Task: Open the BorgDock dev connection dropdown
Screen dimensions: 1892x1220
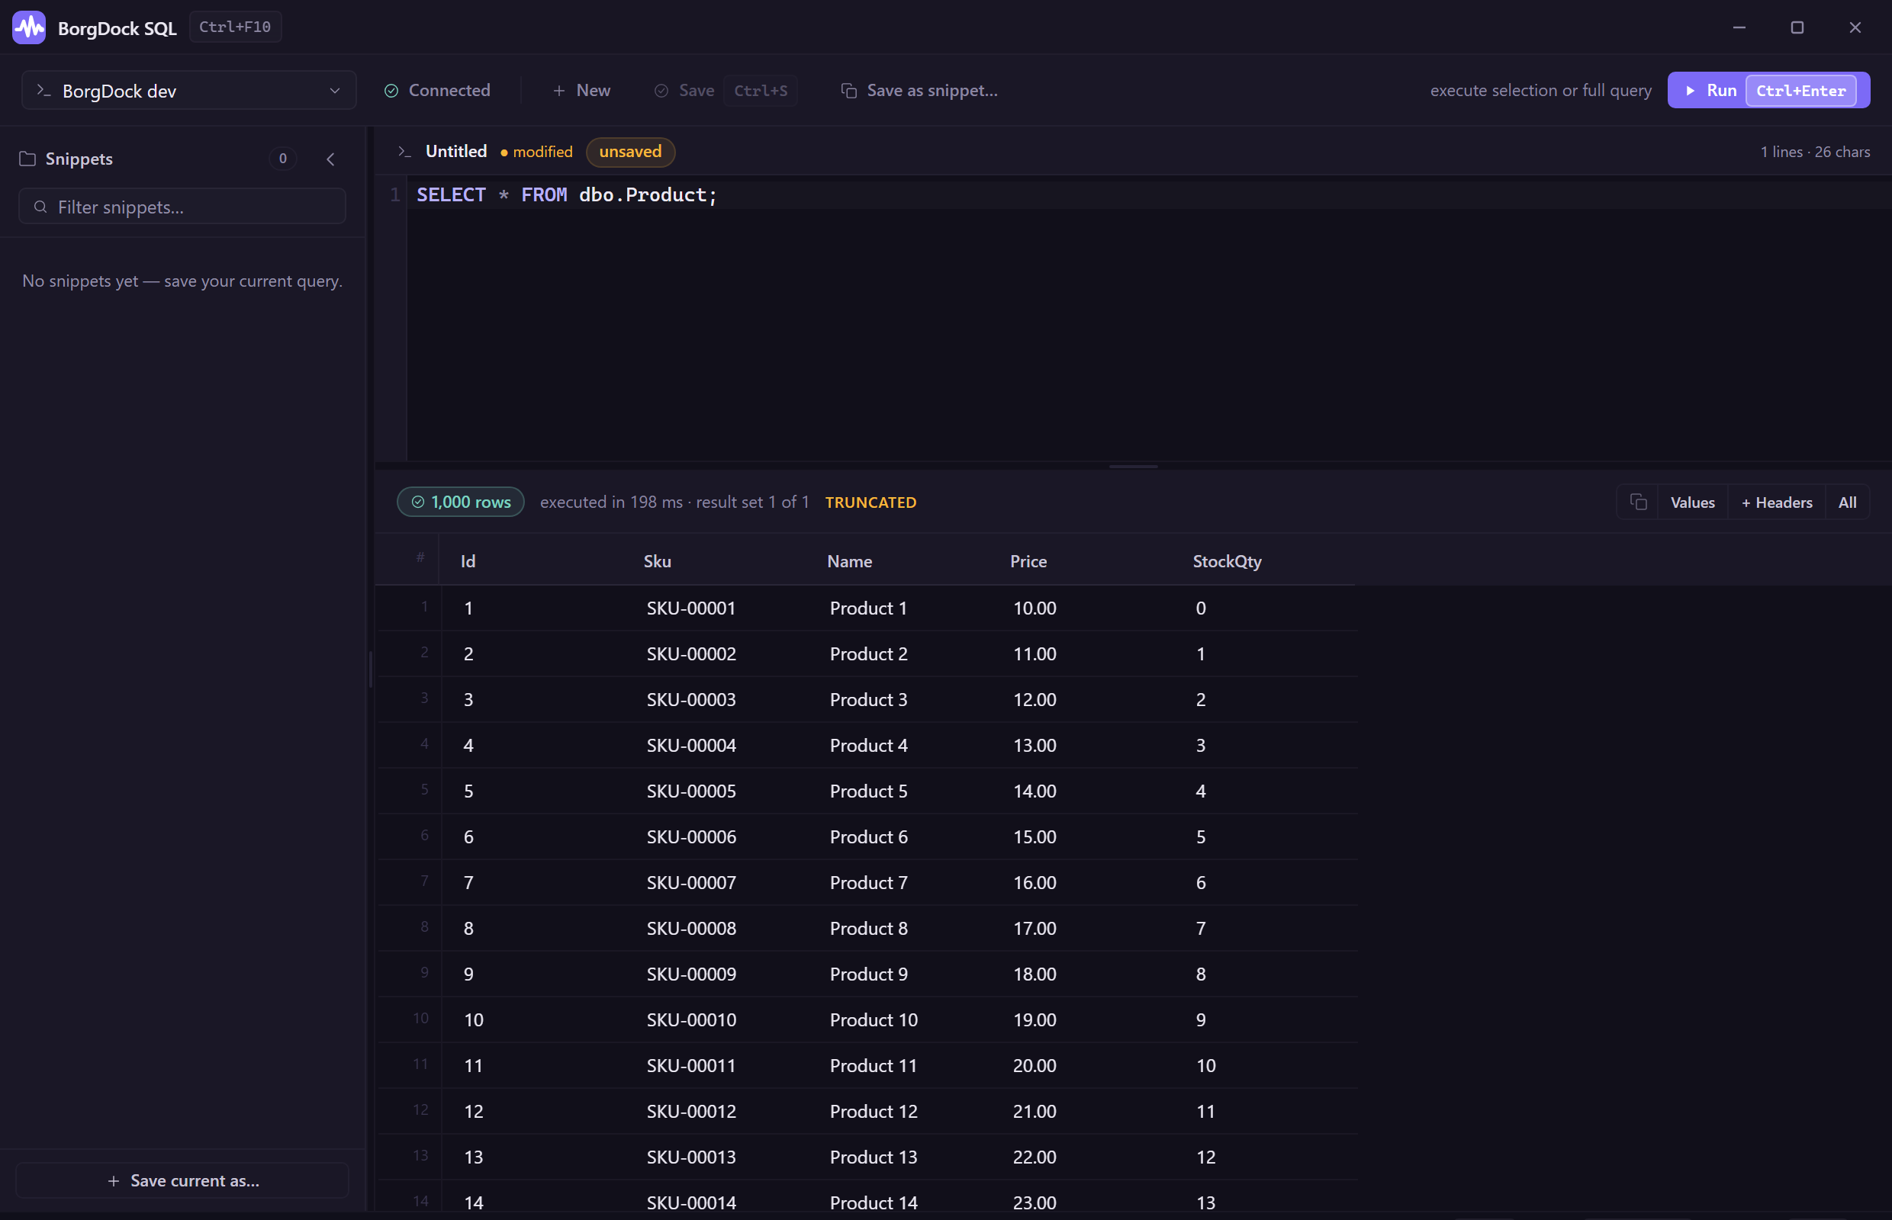Action: [188, 91]
